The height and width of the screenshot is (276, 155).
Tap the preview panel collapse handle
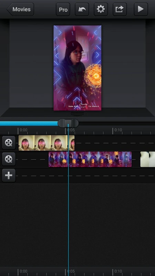(77, 114)
